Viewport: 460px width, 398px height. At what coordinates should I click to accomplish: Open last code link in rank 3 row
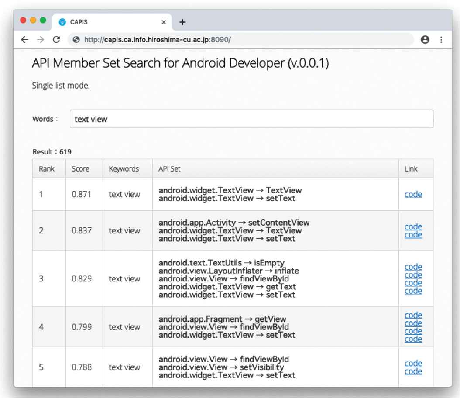(x=413, y=291)
